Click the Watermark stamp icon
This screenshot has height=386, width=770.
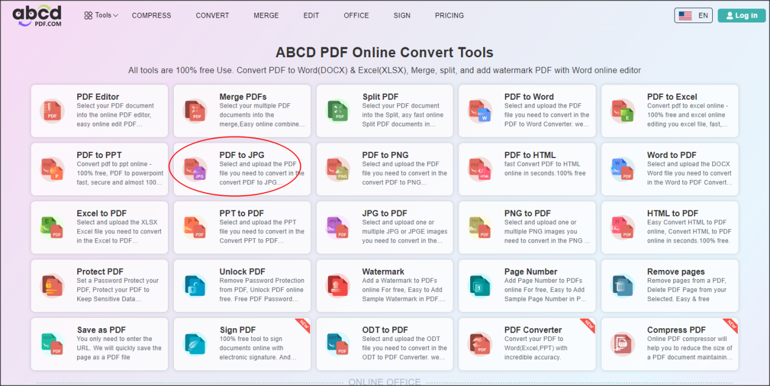338,286
